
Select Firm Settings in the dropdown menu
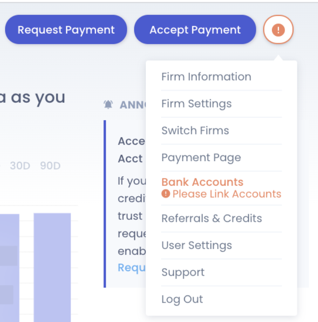pyautogui.click(x=196, y=104)
